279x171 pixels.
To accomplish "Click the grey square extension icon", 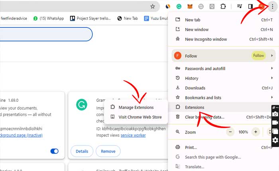I will pyautogui.click(x=212, y=7).
